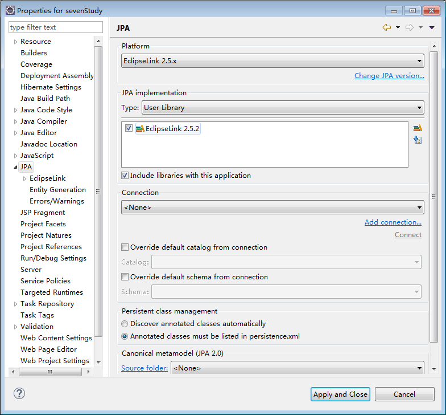Open Errors/Warnings page
The width and height of the screenshot is (446, 415).
[57, 201]
